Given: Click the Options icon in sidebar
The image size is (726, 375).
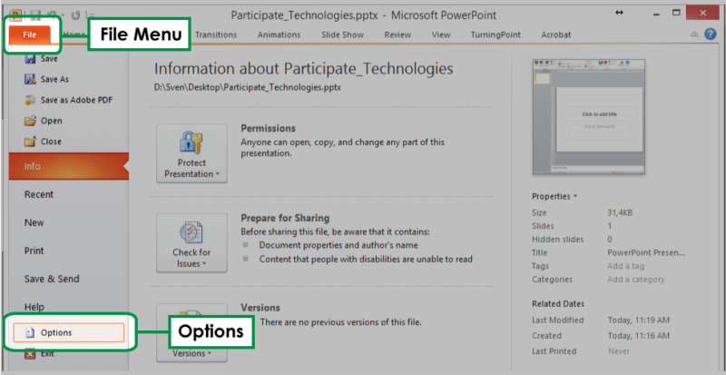Looking at the screenshot, I should coord(30,333).
